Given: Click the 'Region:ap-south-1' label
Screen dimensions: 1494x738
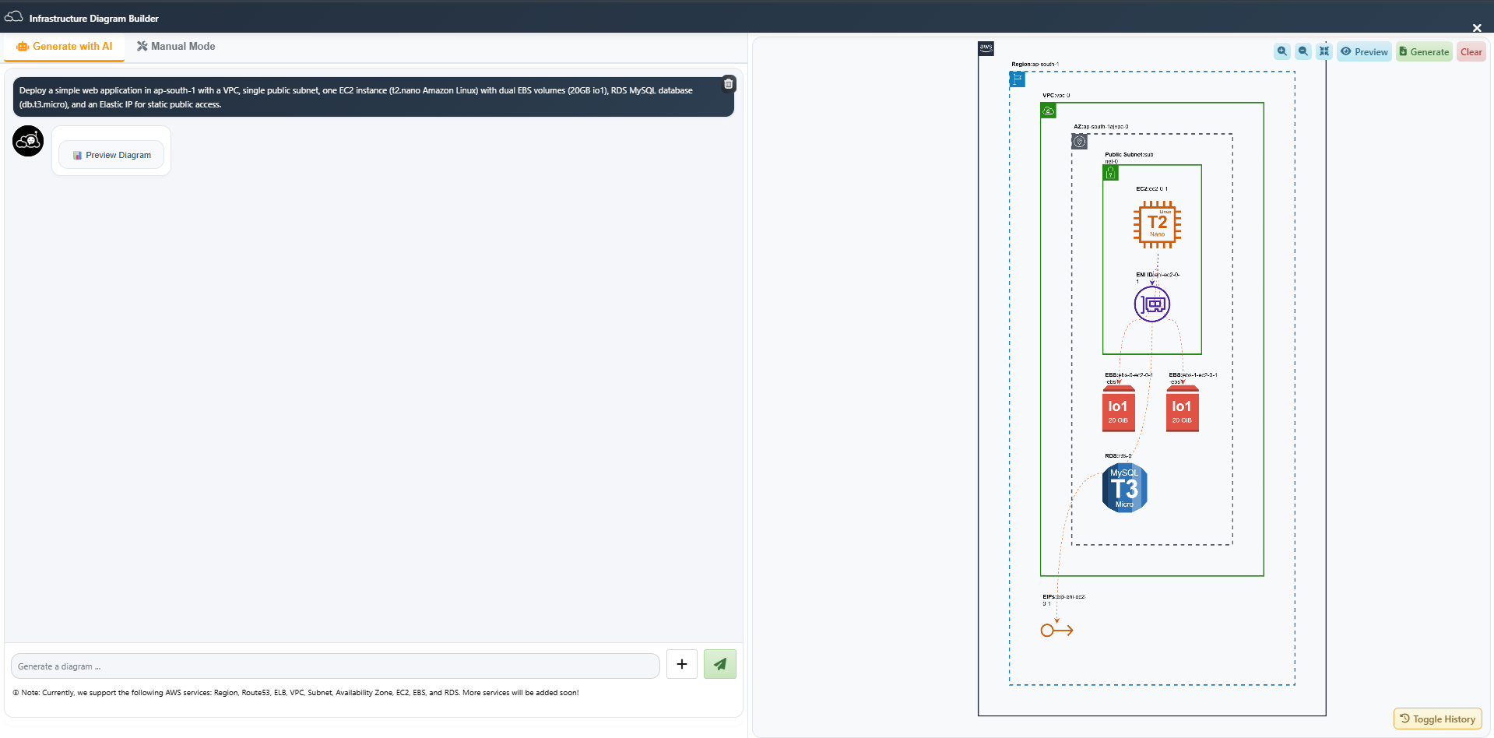Looking at the screenshot, I should click(1035, 65).
